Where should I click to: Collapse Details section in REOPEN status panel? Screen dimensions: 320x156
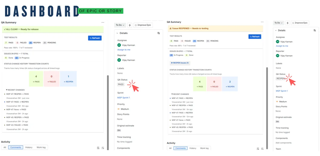click(x=276, y=31)
